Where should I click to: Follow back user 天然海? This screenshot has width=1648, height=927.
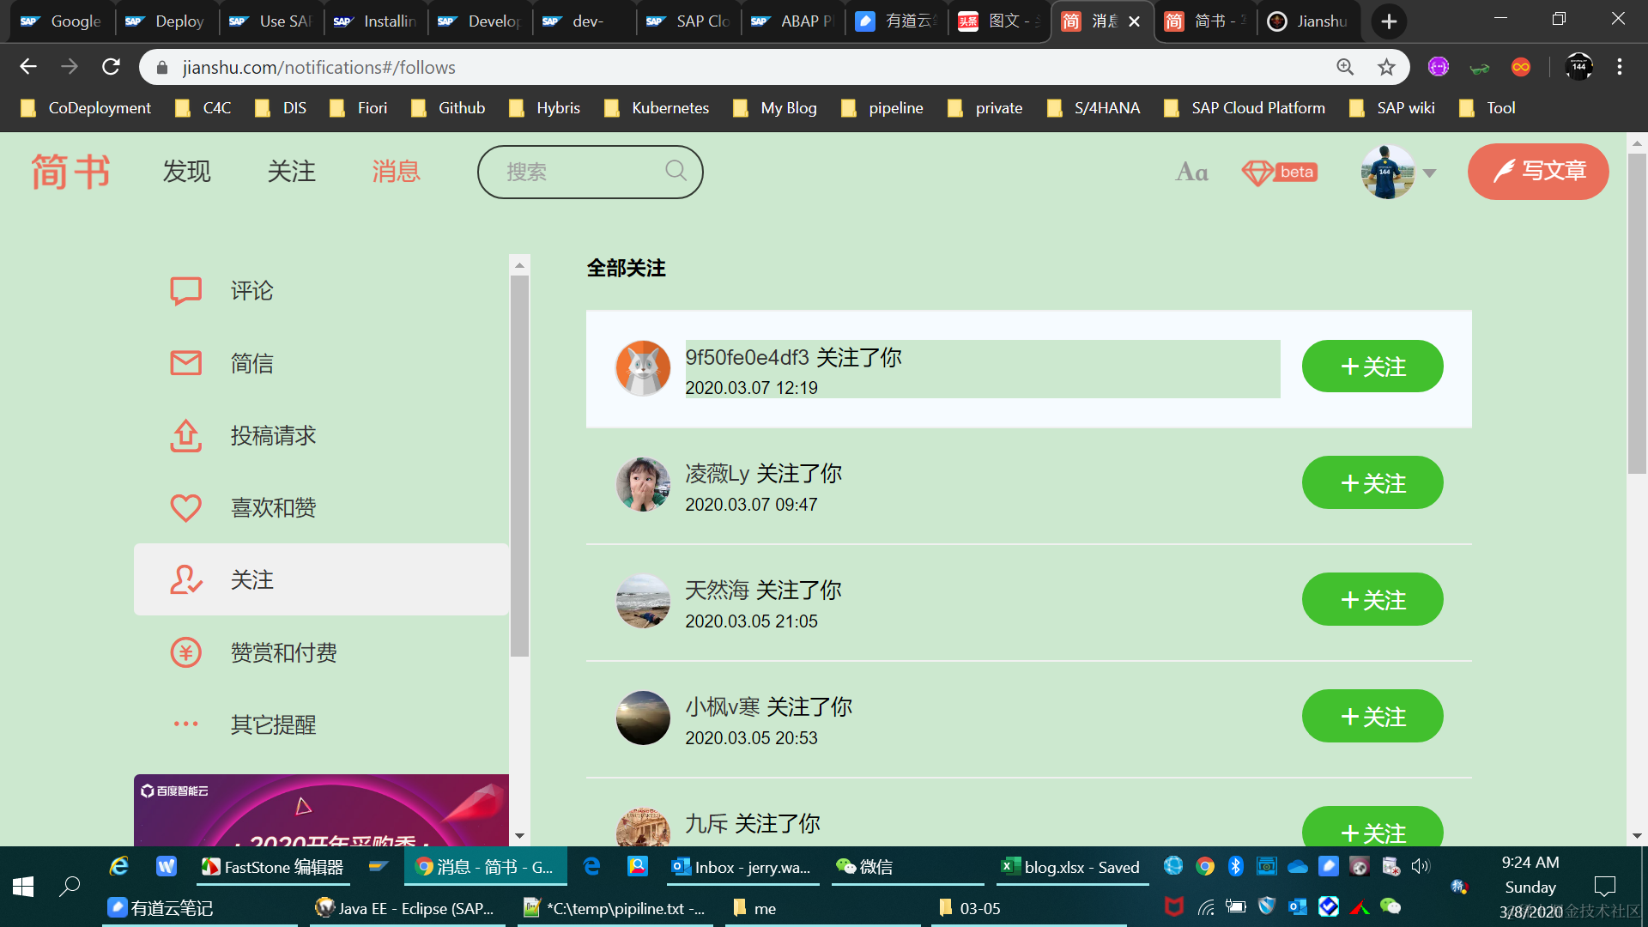tap(1372, 600)
